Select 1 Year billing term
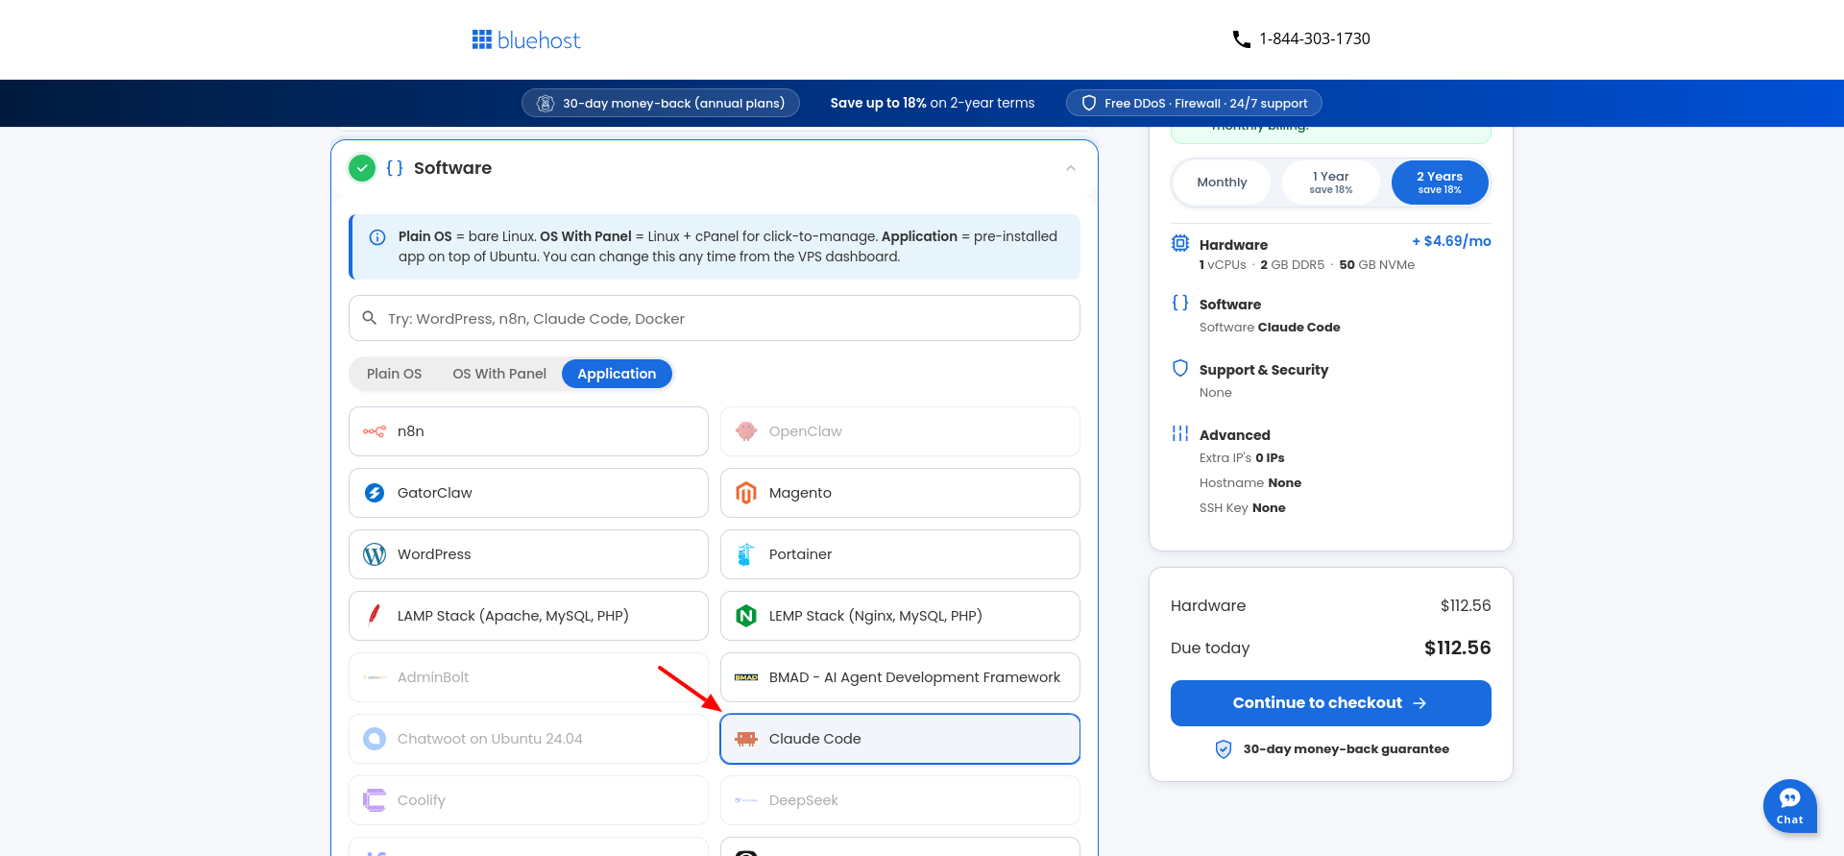The height and width of the screenshot is (856, 1844). (1330, 183)
